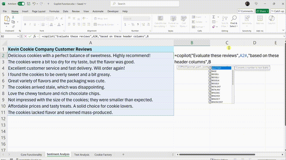Viewport: 286px width, 160px height.
Task: Click the Copy icon in Clipboard group
Action: [13, 22]
